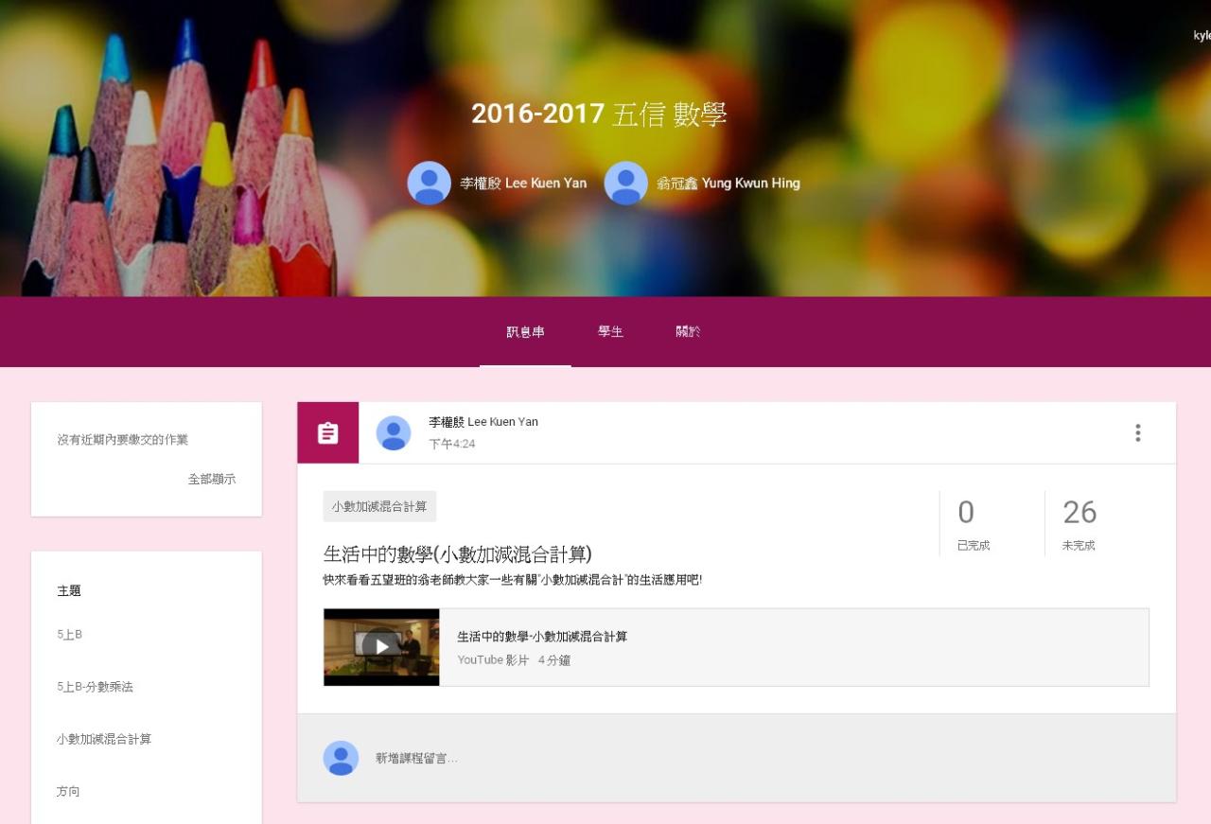Viewport: 1211px width, 824px height.
Task: Go to the 關於 tab
Action: pyautogui.click(x=688, y=332)
